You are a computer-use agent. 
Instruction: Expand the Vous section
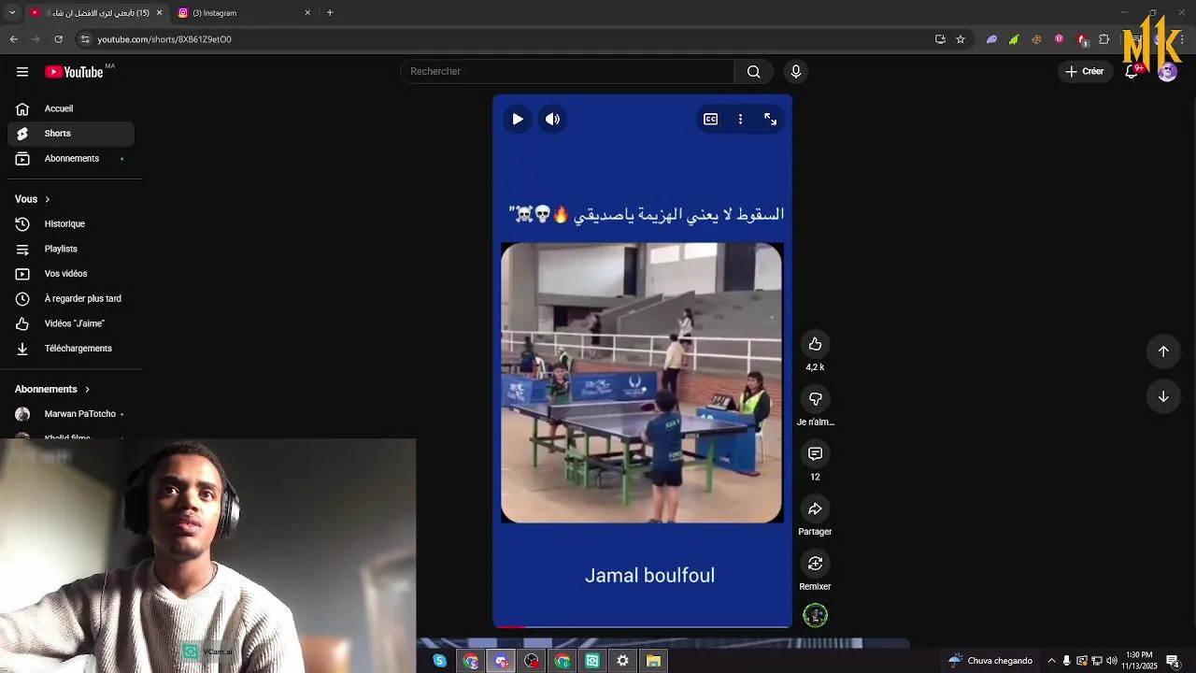coord(33,199)
